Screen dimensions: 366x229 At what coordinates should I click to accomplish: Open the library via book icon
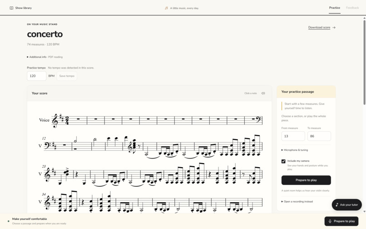pyautogui.click(x=11, y=8)
